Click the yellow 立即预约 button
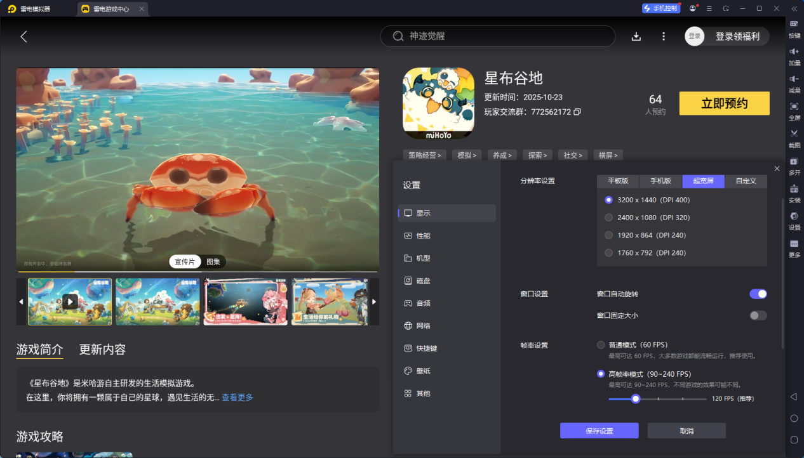The width and height of the screenshot is (804, 458). (x=724, y=103)
